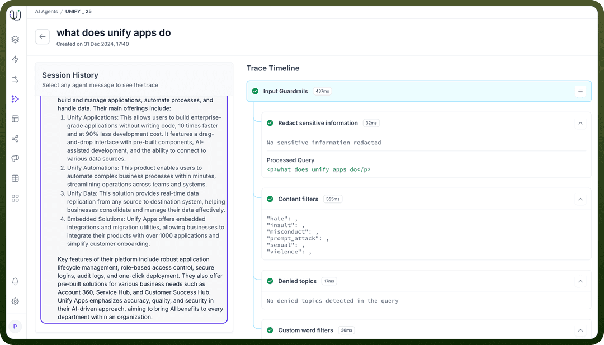Open the stacked layers sidebar icon

pos(15,39)
